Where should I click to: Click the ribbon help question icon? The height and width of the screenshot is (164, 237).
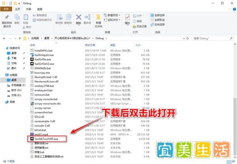[234, 9]
